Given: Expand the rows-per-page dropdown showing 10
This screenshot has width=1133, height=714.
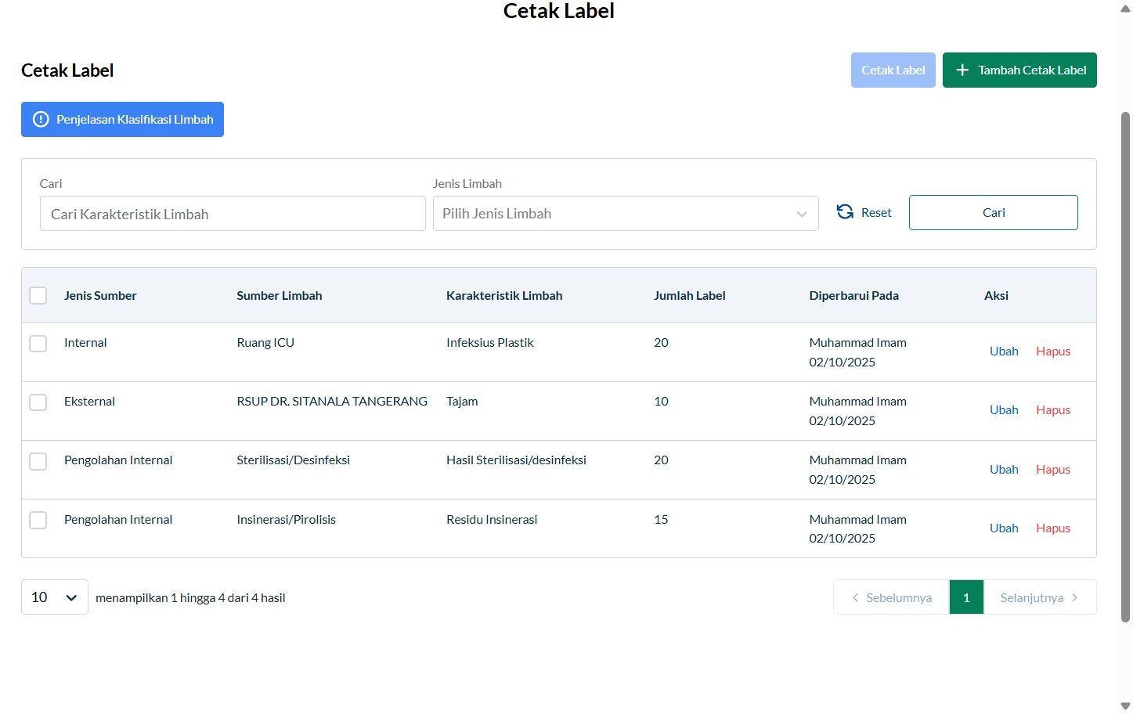Looking at the screenshot, I should 55,597.
